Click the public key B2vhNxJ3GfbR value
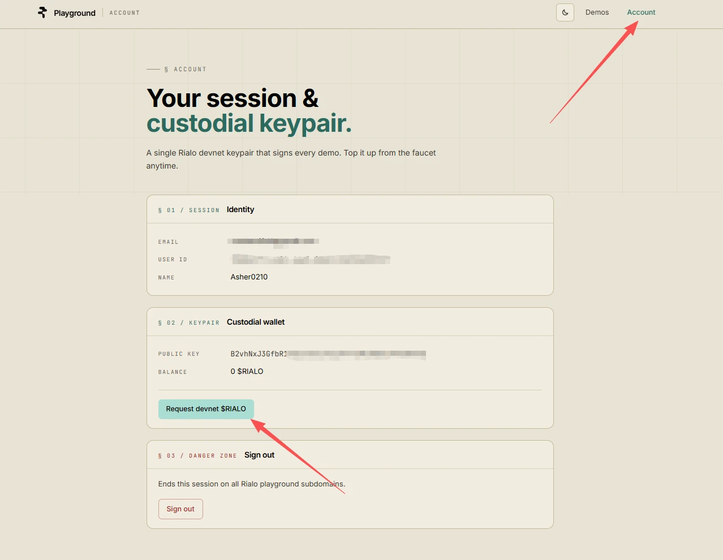Screen dimensions: 723x560 click(328, 354)
